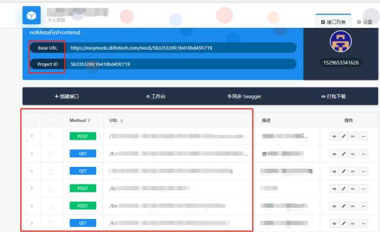
Task: Copy link of first row POST interface
Action: click(353, 136)
